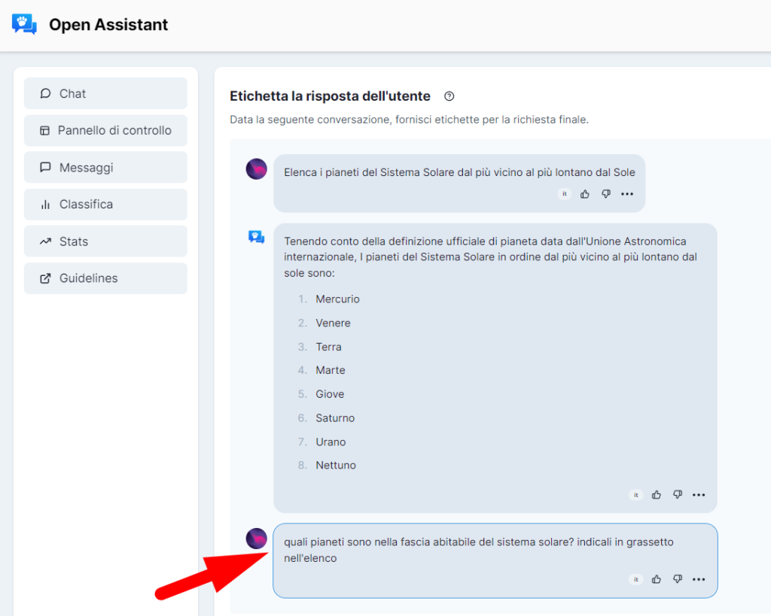Thumbs down the assistant planet list reply
The height and width of the screenshot is (616, 771).
(x=678, y=495)
